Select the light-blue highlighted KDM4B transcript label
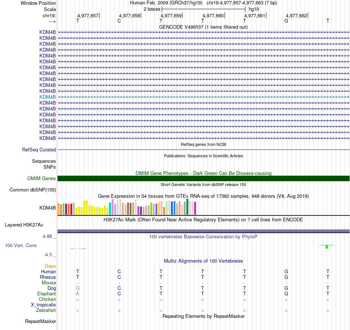Viewport: 350px width, 330px height. coord(48,97)
